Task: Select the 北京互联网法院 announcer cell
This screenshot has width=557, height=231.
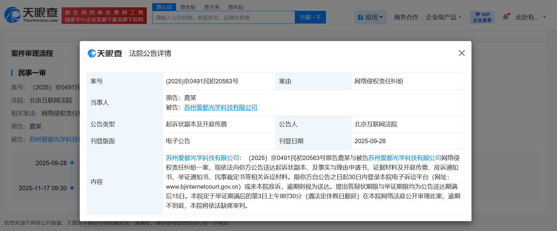Action: (x=407, y=124)
